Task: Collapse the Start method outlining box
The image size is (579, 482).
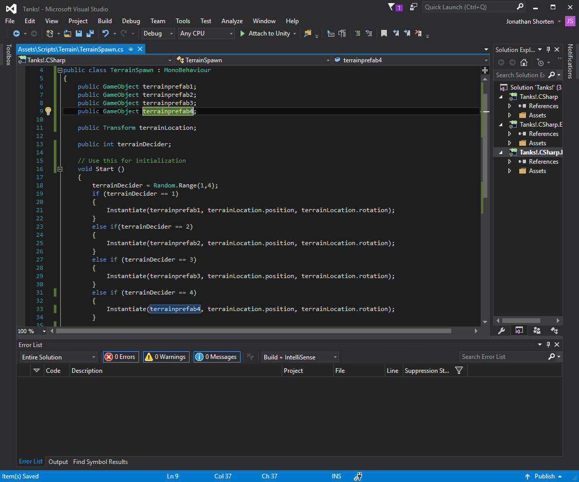Action: (x=60, y=169)
